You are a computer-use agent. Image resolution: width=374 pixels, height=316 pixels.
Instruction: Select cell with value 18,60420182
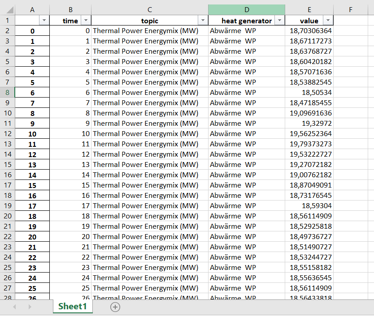pyautogui.click(x=309, y=62)
